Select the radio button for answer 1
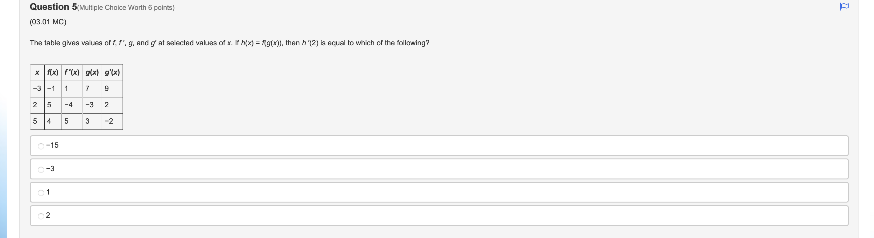Viewport: 874px width, 238px height. point(41,192)
